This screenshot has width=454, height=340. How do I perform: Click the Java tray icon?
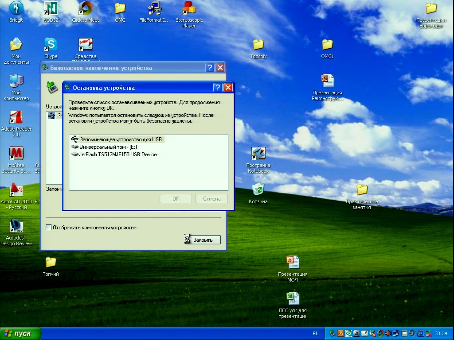click(x=340, y=333)
